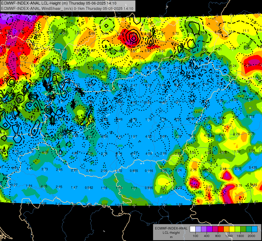Click the wind shear value 4.05
262x241 pixels.
pos(44,186)
